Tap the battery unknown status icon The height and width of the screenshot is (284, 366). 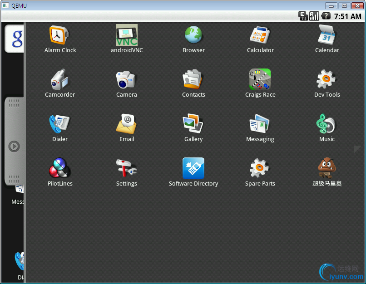[326, 16]
